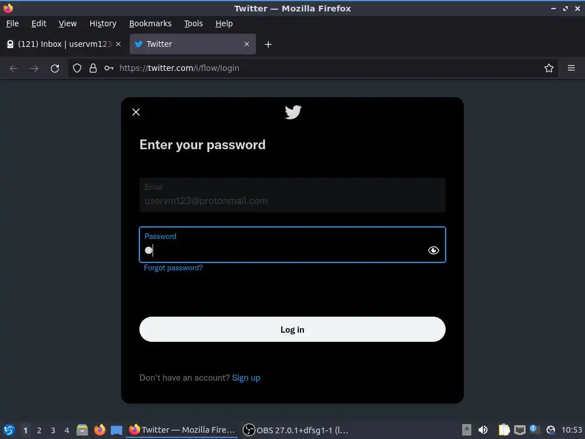Click the twitter.com URL in address bar
The image size is (585, 439).
click(x=179, y=68)
